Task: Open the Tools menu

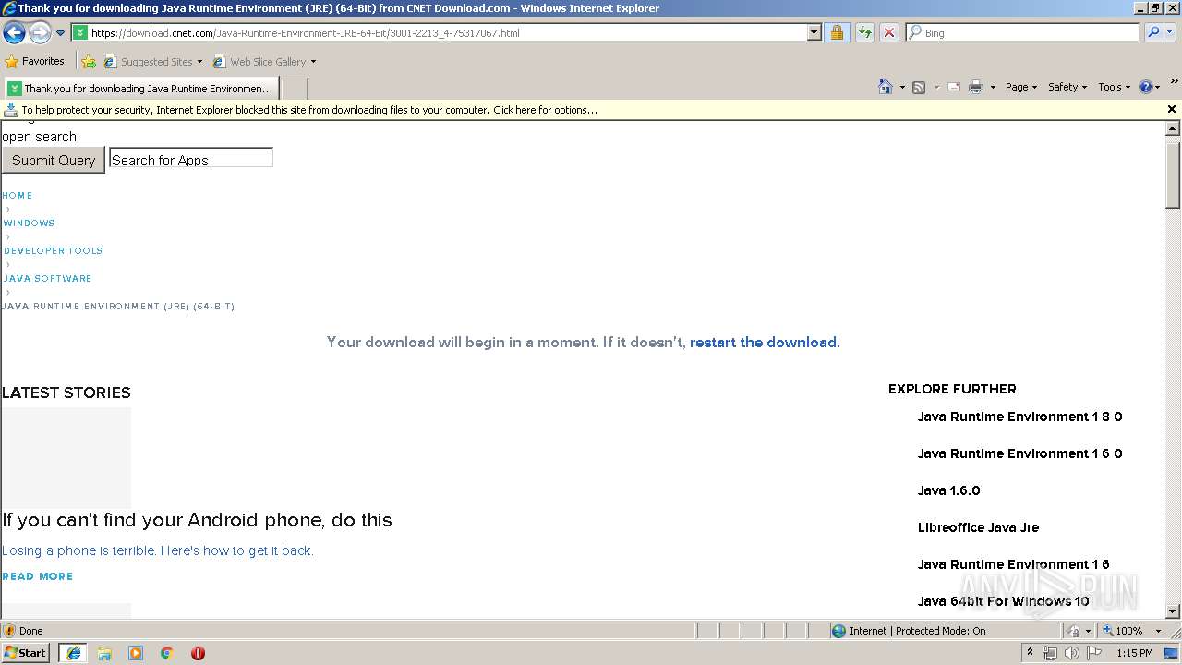Action: [1115, 87]
